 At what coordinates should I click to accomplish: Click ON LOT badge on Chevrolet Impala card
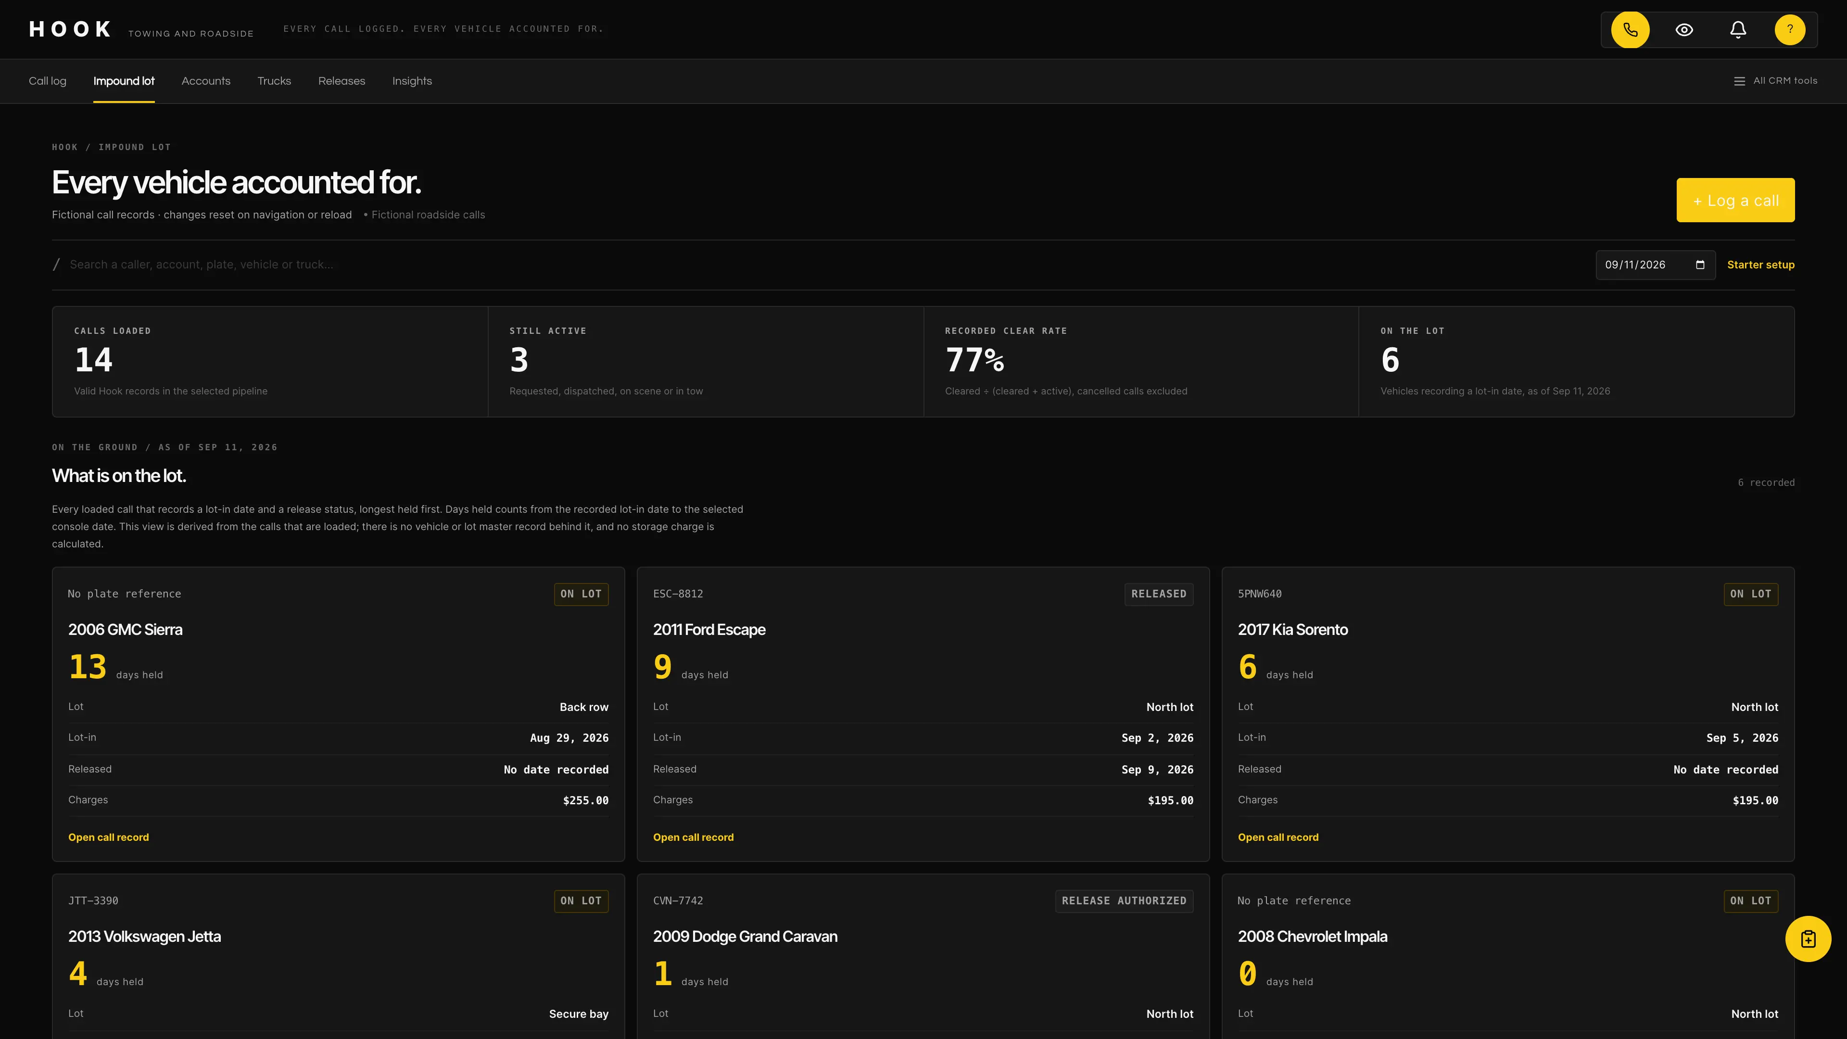1750,900
